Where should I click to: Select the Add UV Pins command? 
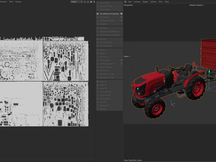(x=109, y=3)
